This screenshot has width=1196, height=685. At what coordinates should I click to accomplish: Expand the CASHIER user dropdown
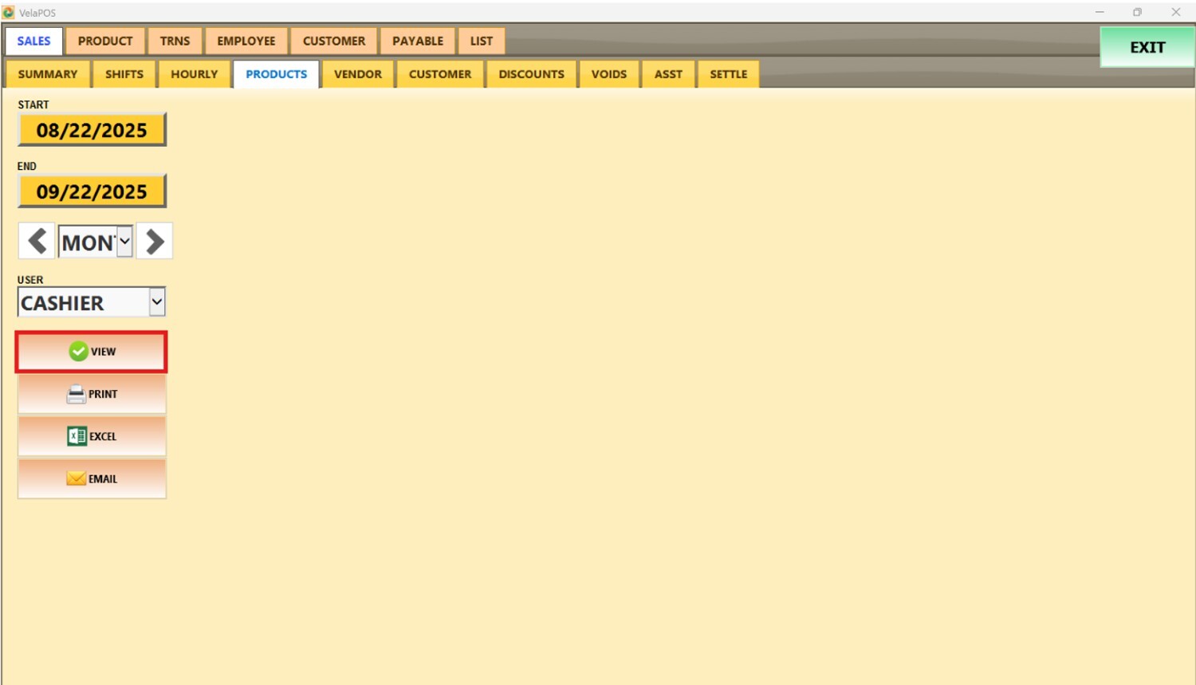[x=156, y=302]
